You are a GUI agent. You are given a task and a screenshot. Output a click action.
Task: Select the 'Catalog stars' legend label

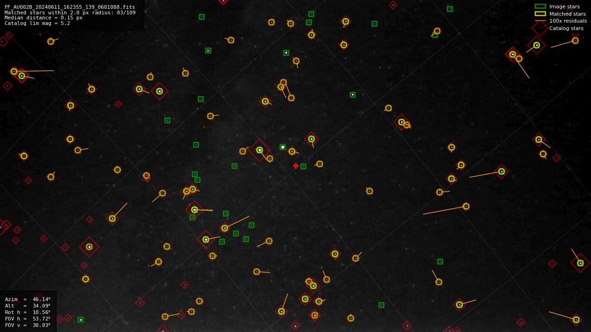coord(566,28)
